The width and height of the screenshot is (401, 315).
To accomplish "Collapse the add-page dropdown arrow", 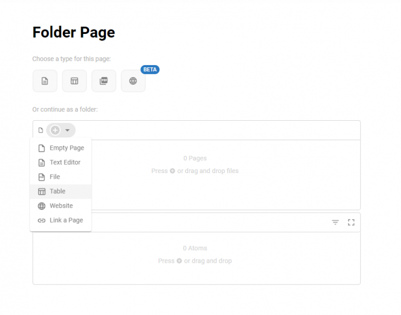I will tap(67, 130).
